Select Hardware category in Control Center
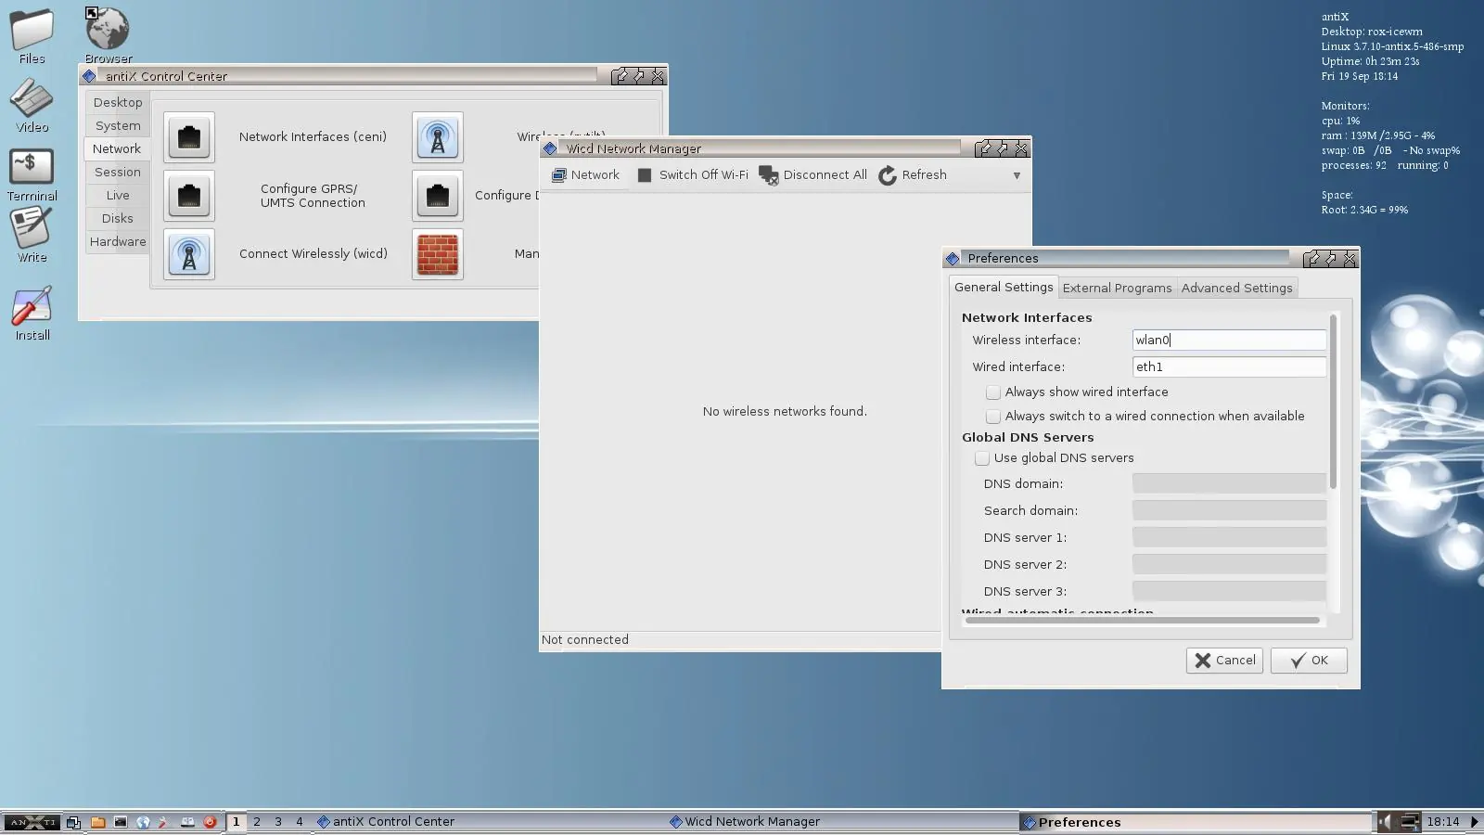The image size is (1484, 835). pos(118,242)
